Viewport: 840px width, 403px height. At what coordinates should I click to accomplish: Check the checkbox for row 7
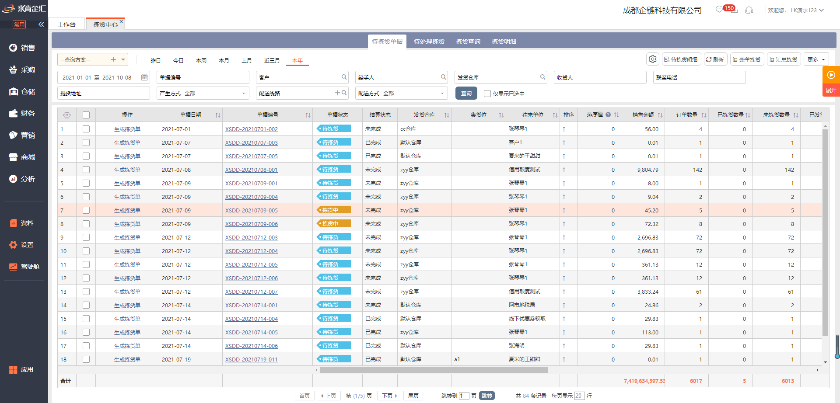click(86, 210)
